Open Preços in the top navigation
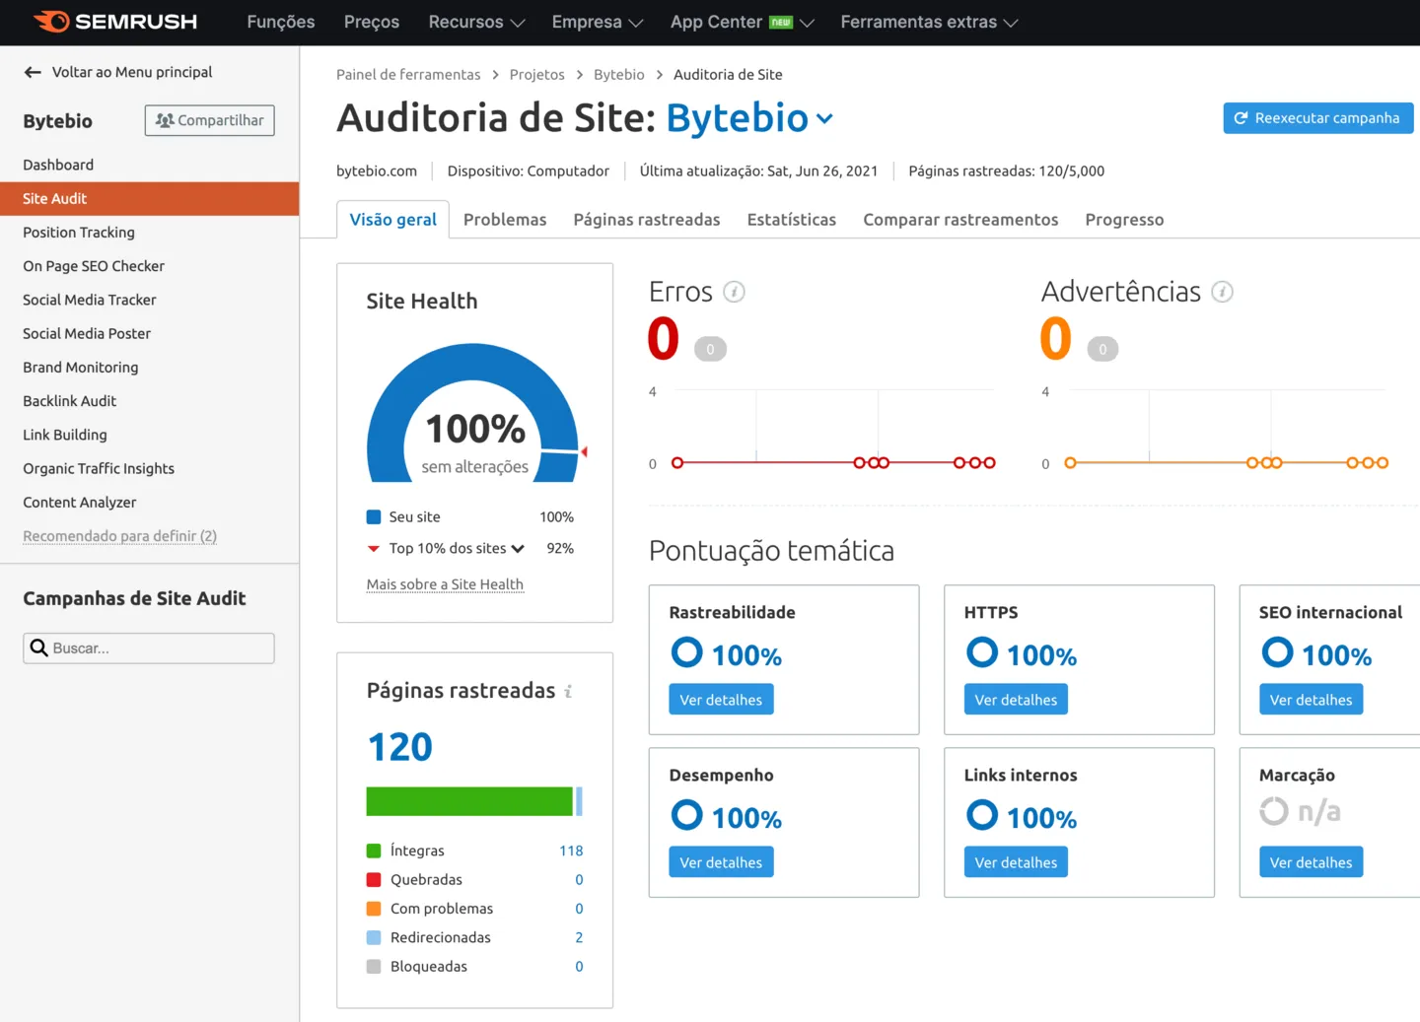Screen dimensions: 1420x1022 pos(372,22)
